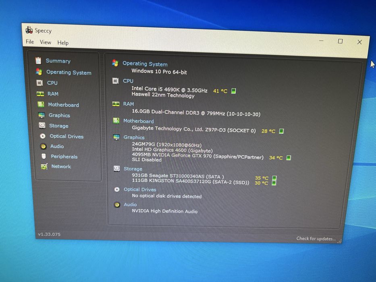Click the Audio speaker icon in sidebar
Viewport: 376px width, 282px height.
click(x=43, y=146)
